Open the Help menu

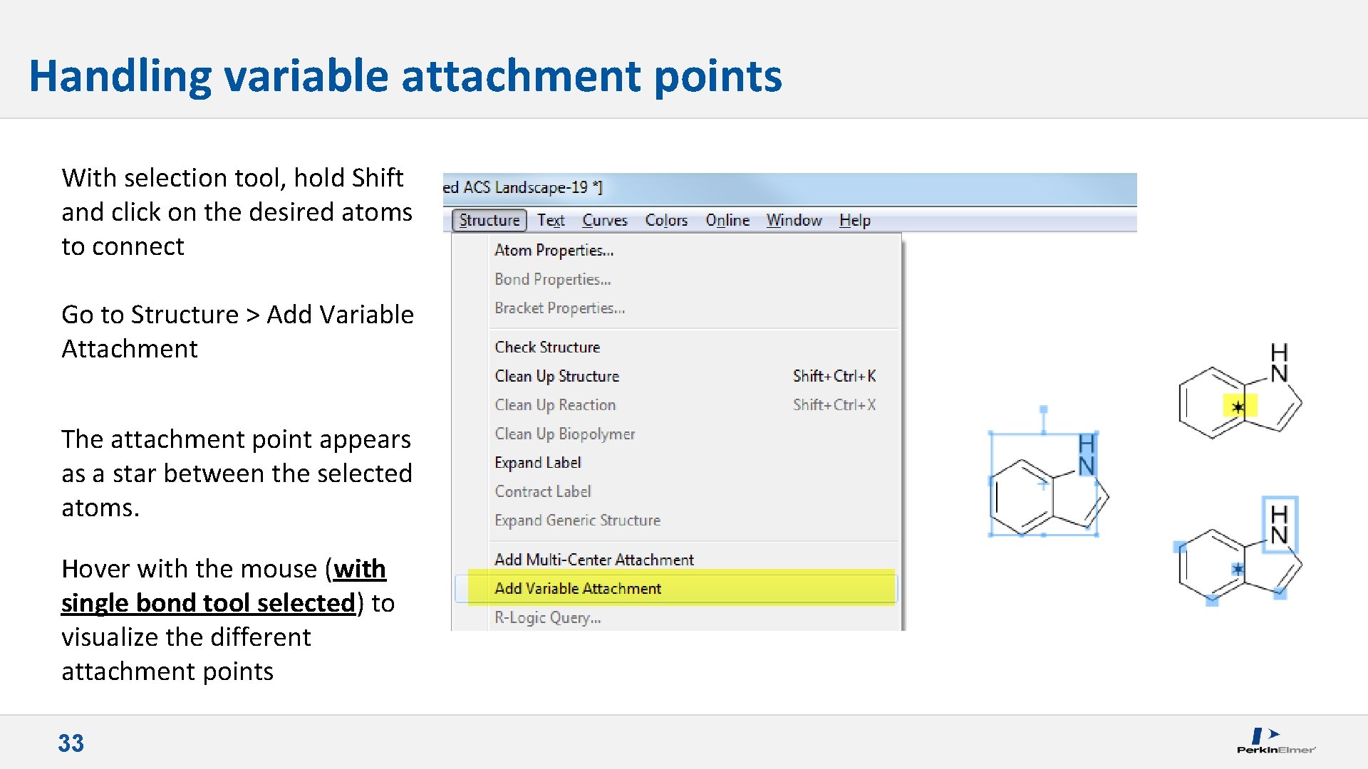point(854,220)
